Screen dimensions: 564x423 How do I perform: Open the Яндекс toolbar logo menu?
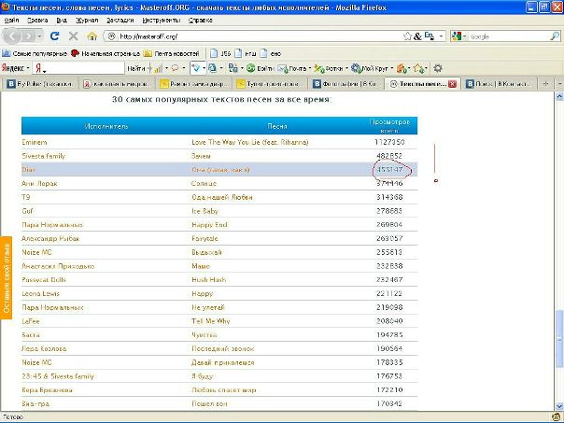pos(15,68)
